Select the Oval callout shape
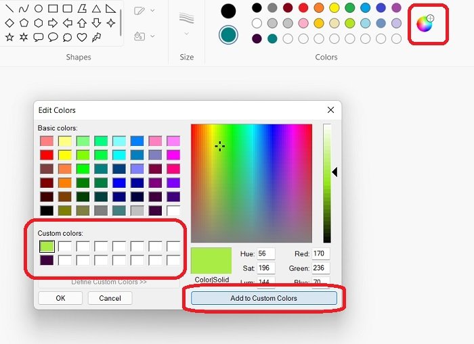Screen dimensions: 474x344 pyautogui.click(x=53, y=37)
